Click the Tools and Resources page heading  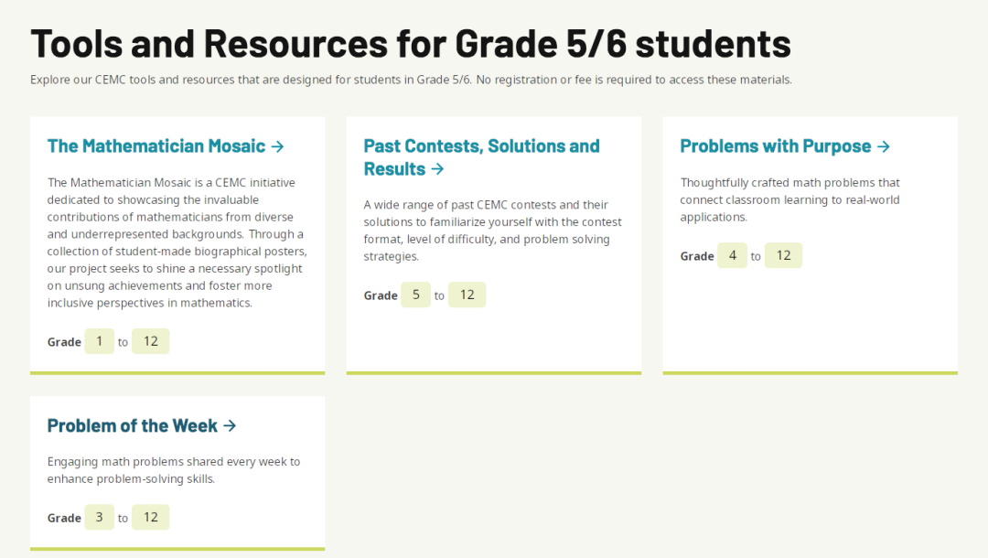pos(411,43)
